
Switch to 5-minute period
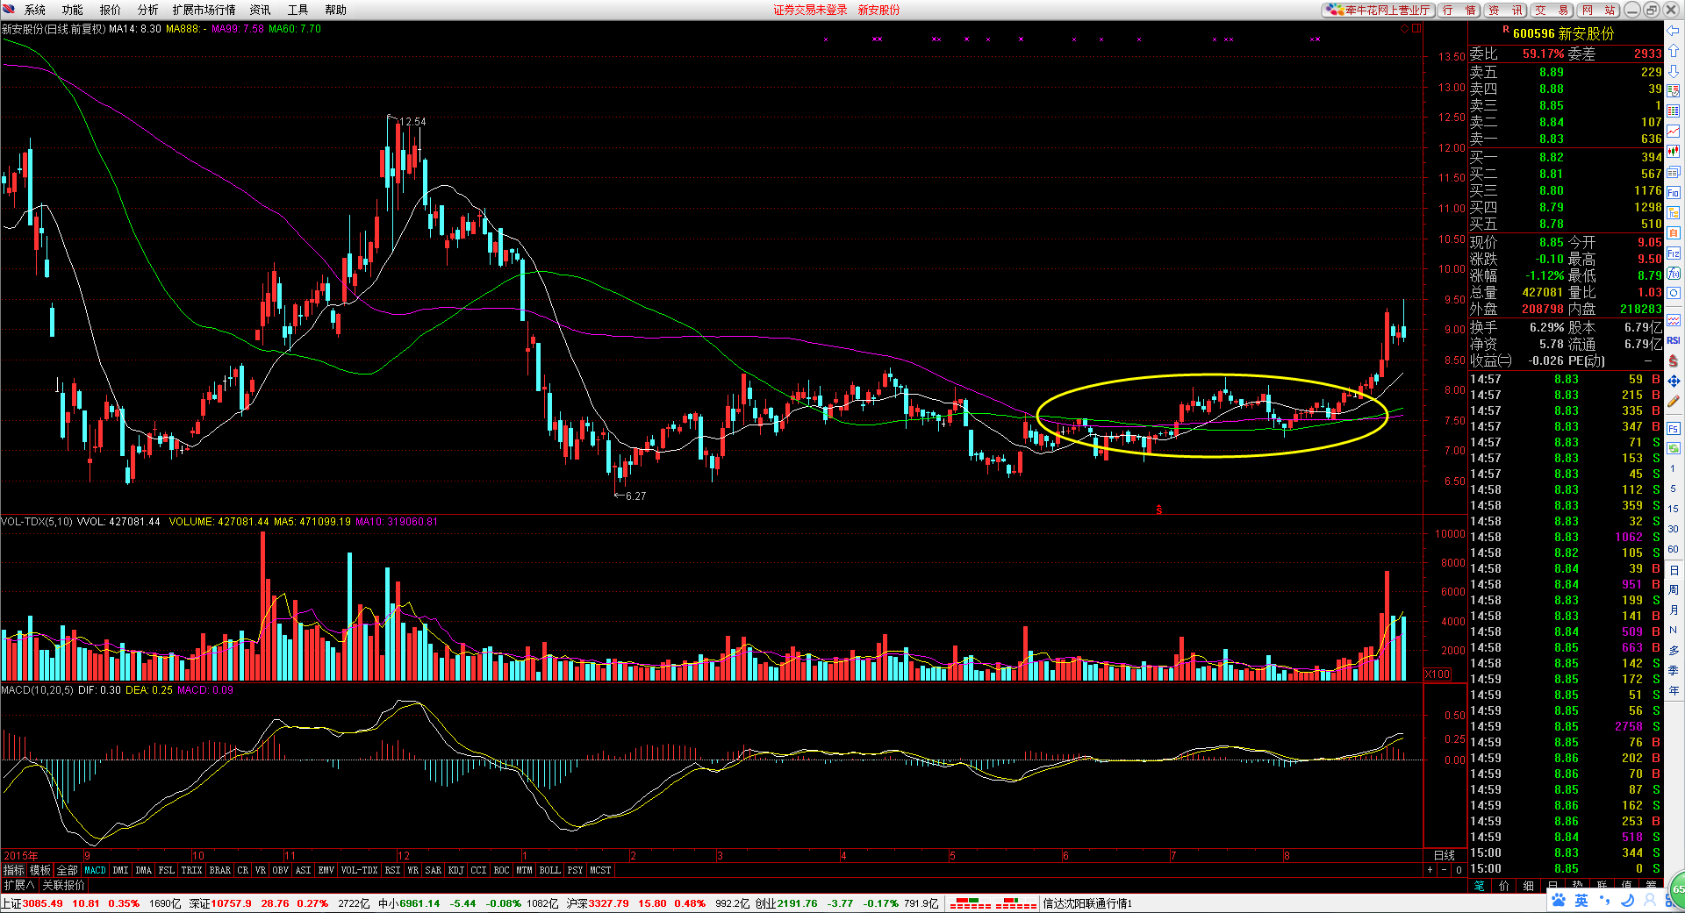[1674, 489]
